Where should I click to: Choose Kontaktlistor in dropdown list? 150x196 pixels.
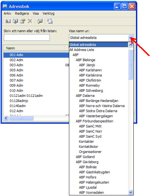point(99,147)
